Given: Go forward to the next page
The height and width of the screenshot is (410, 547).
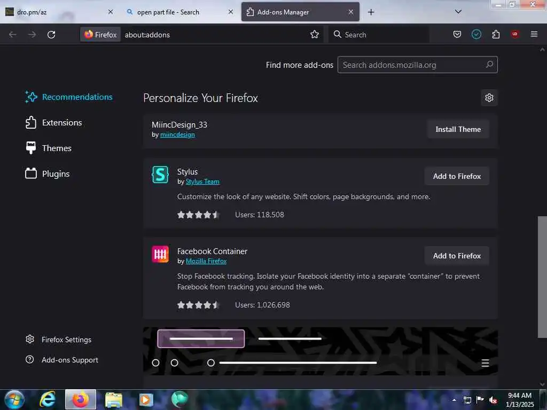Looking at the screenshot, I should [x=32, y=35].
